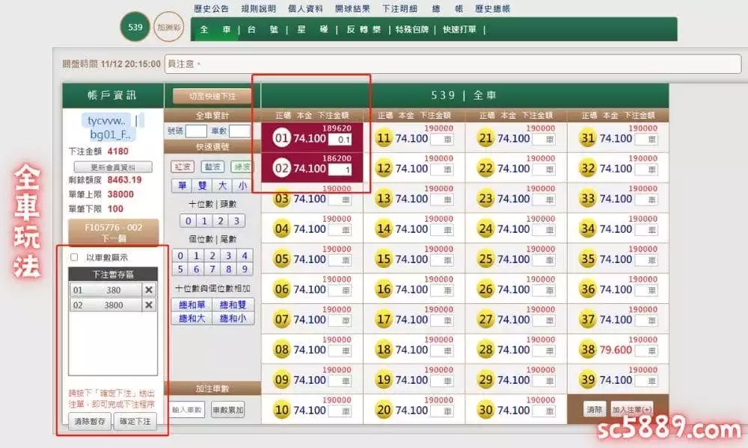Pick yellow number ball 07
The image size is (748, 448).
coord(281,320)
